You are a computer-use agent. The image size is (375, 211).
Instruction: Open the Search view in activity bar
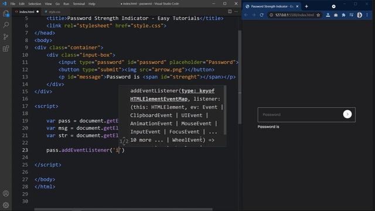[6, 25]
